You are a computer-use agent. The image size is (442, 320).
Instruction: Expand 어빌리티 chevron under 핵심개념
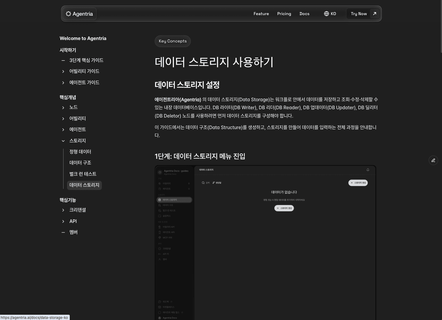pyautogui.click(x=63, y=119)
